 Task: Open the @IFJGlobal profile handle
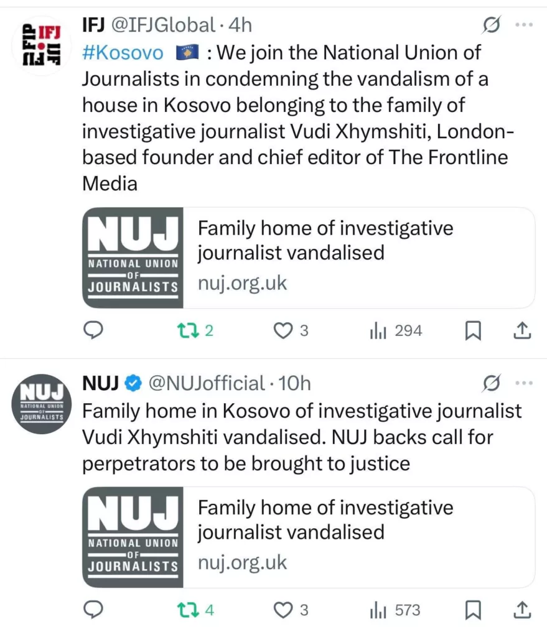[x=162, y=26]
